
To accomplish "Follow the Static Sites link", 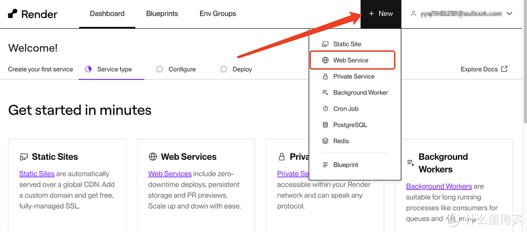I will (37, 174).
